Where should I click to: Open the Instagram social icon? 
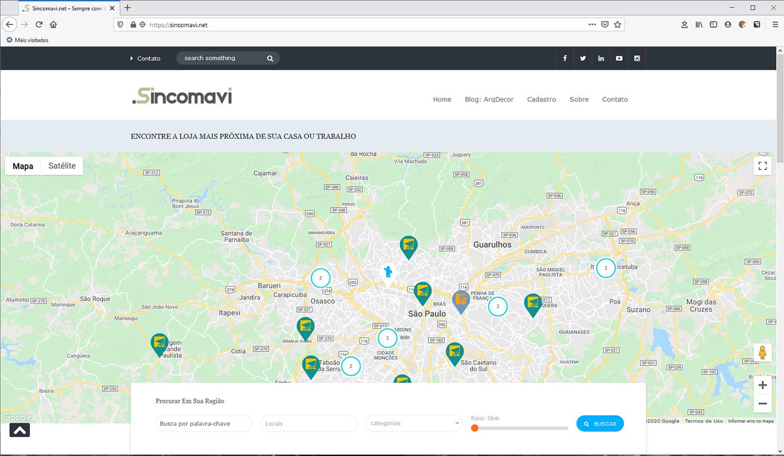[x=637, y=58]
